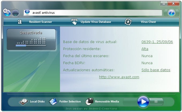Click 'Protección residente:' label
182x112 pixels.
pos(82,49)
